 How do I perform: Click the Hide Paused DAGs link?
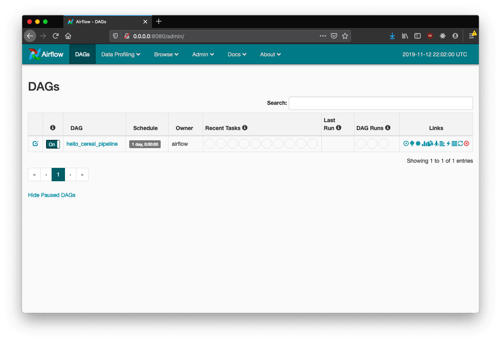click(x=52, y=195)
